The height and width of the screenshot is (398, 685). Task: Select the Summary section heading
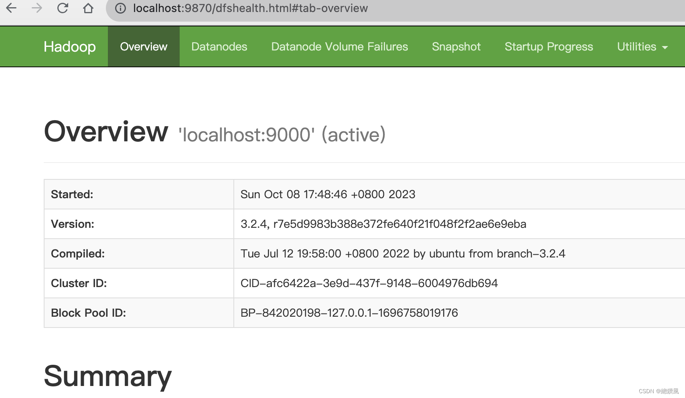point(108,376)
